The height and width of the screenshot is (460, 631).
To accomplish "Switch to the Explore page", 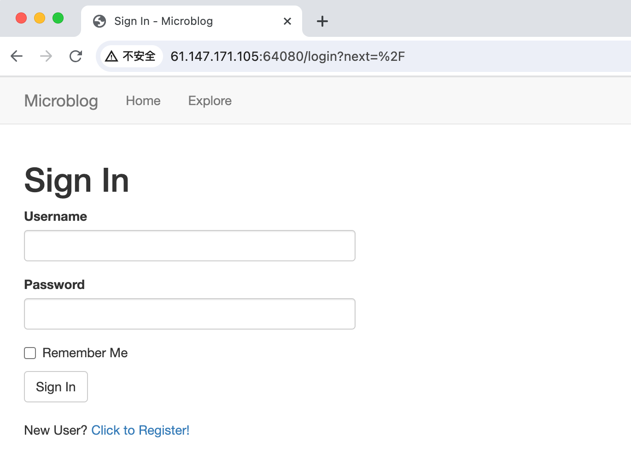I will (210, 100).
